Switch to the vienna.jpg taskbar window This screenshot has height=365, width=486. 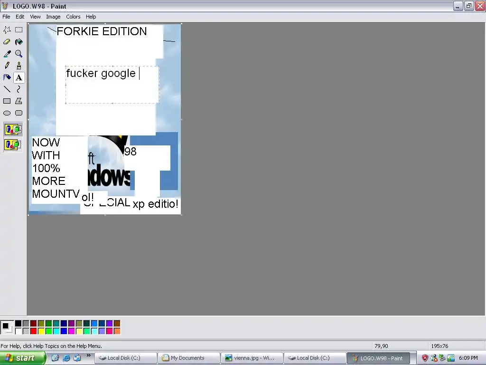pyautogui.click(x=252, y=358)
